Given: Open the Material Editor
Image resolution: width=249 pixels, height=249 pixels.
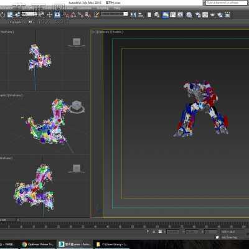Looking at the screenshot, I should click(x=189, y=15).
